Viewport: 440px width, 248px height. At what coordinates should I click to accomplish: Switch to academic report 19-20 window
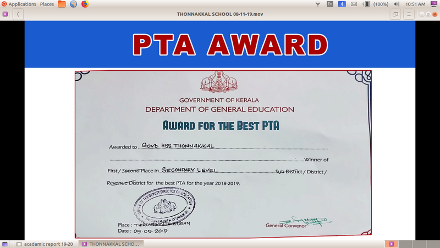pos(46,244)
